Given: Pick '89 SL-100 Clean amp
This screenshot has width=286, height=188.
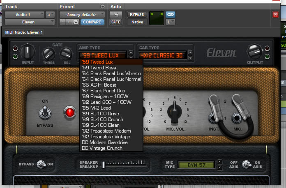Looking at the screenshot, I should [x=111, y=125].
